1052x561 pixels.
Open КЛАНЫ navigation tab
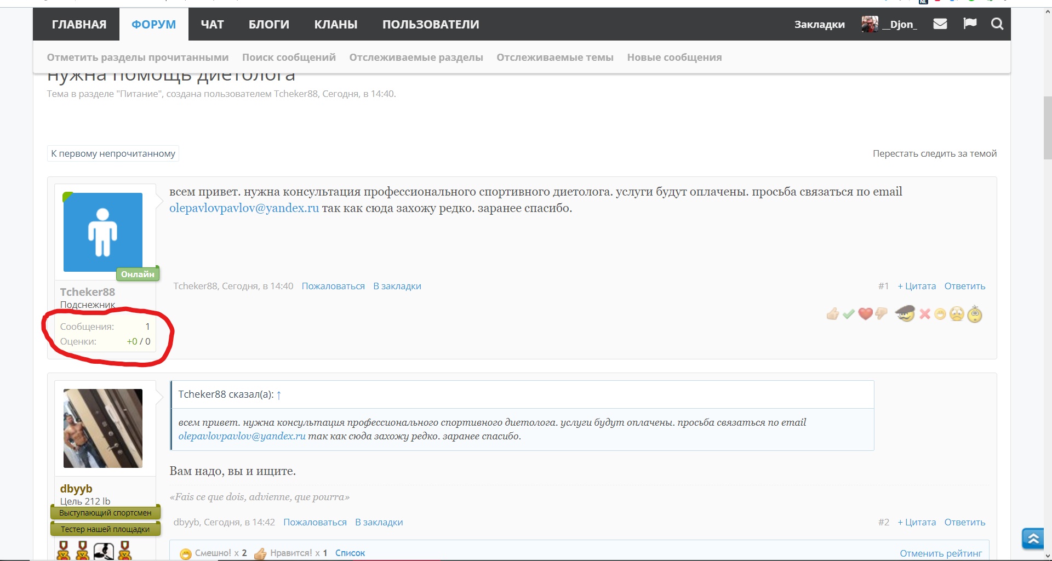click(x=336, y=24)
